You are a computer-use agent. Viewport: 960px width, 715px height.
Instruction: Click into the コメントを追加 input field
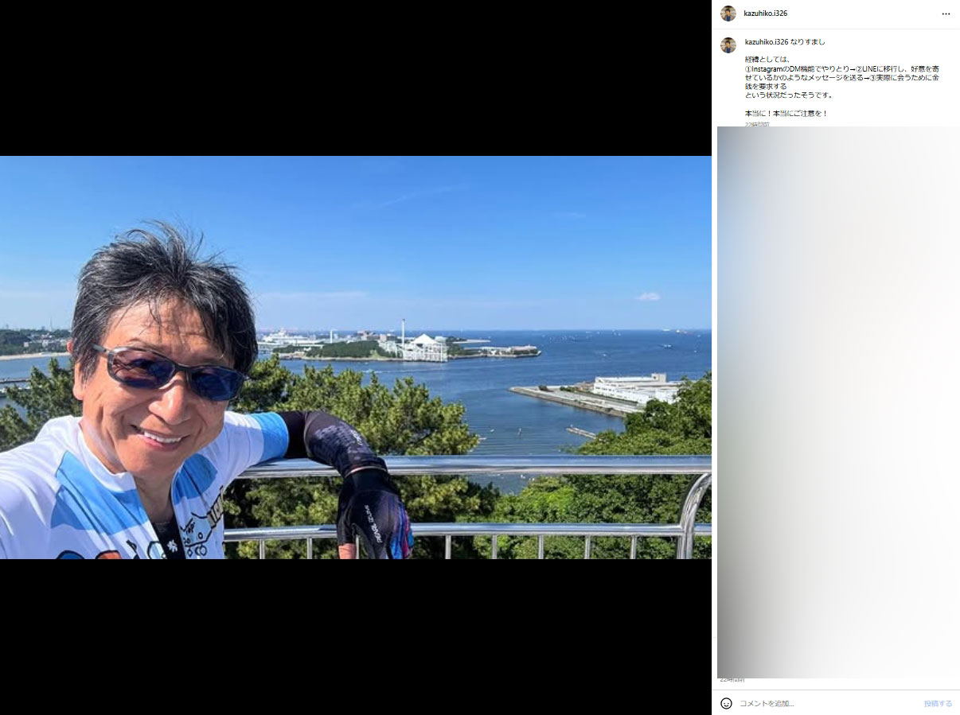coord(796,703)
